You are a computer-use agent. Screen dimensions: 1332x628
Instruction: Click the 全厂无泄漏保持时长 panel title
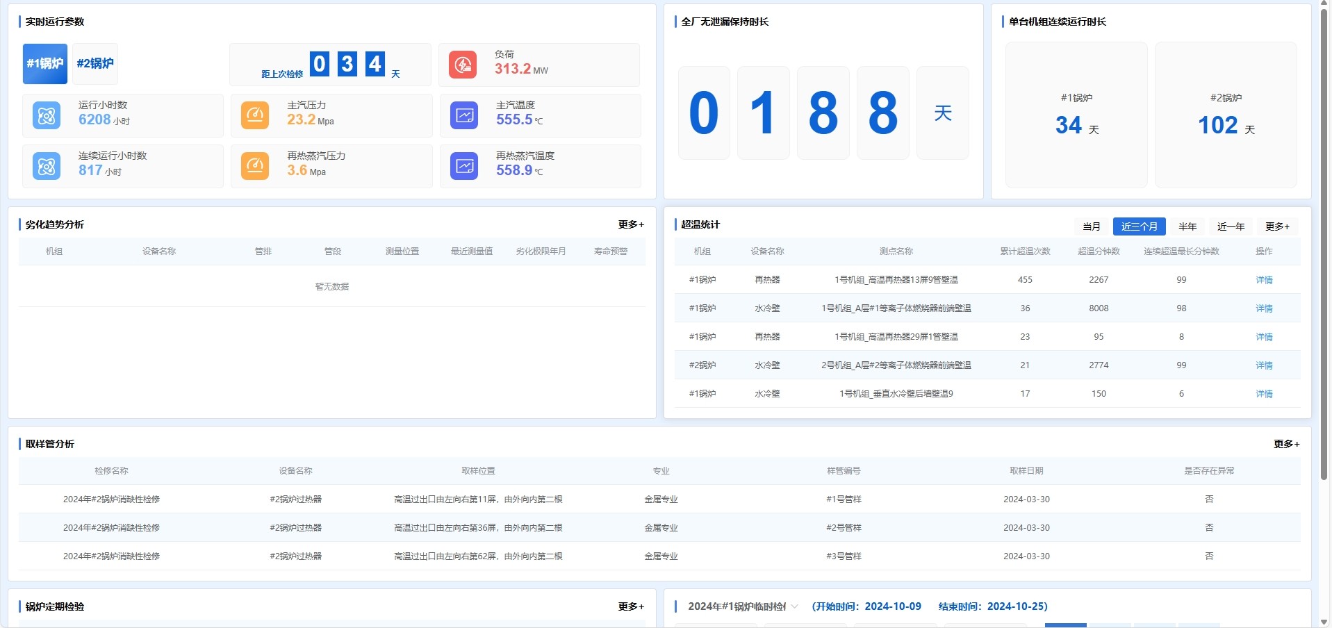(725, 22)
